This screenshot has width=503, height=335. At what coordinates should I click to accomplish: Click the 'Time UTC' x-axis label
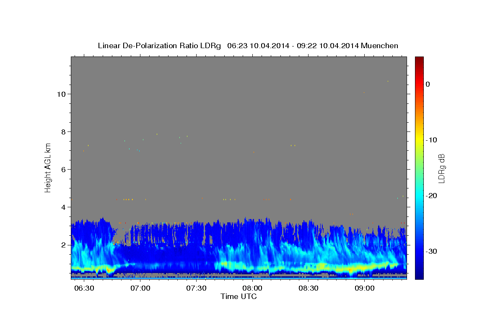pos(239,296)
